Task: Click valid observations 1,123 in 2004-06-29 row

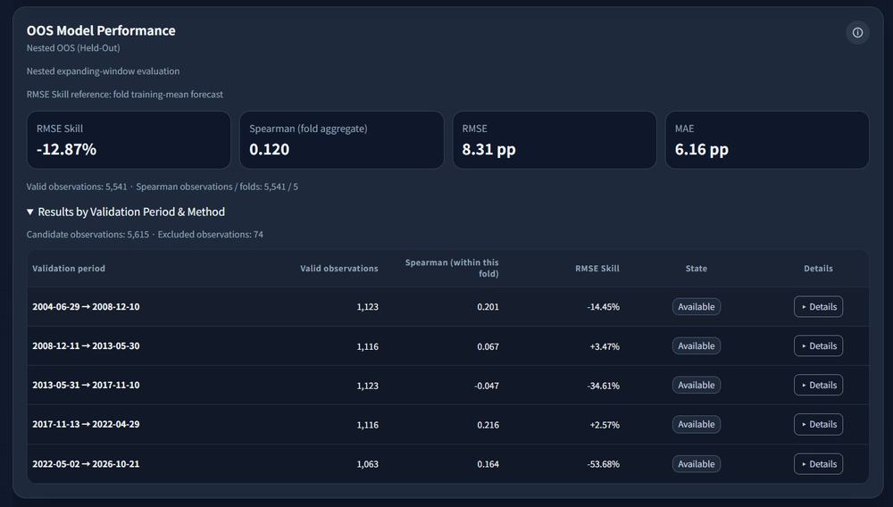Action: coord(367,307)
